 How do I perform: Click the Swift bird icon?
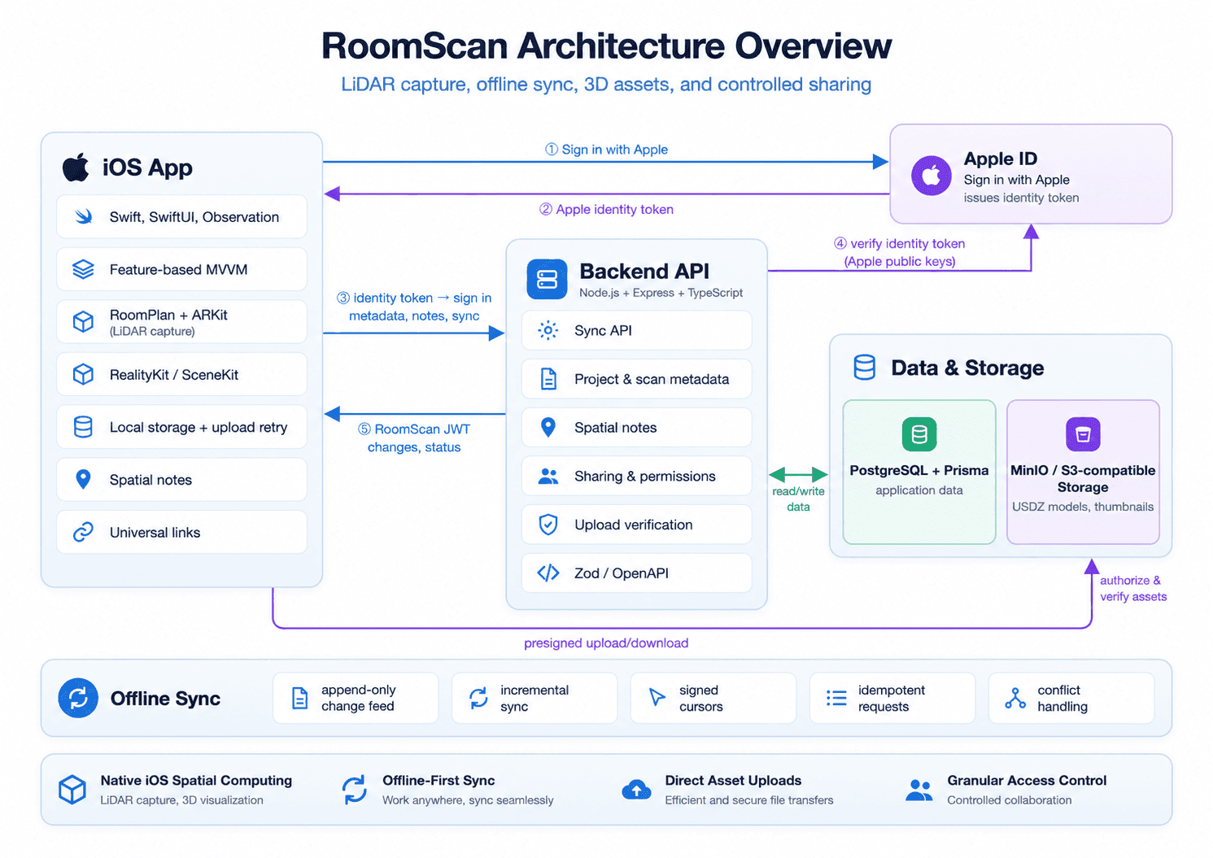pyautogui.click(x=84, y=217)
